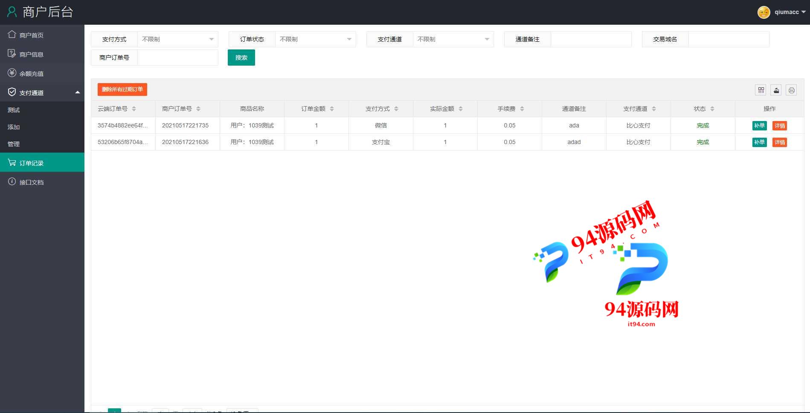Viewport: 810px width, 413px height.
Task: Sort by 订单金额 column arrows
Action: click(x=332, y=109)
